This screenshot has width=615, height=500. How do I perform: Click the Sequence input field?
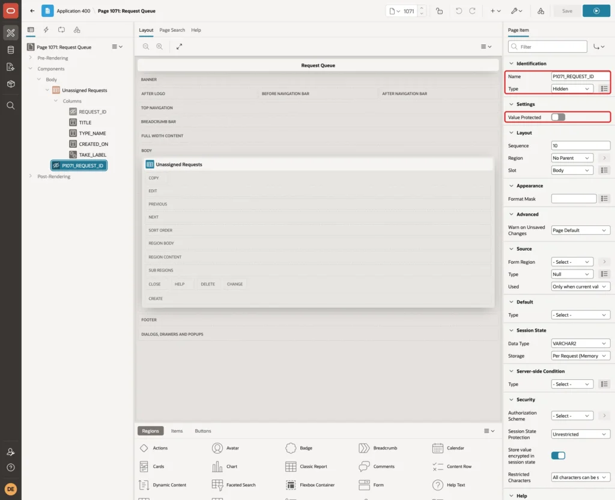coord(581,145)
